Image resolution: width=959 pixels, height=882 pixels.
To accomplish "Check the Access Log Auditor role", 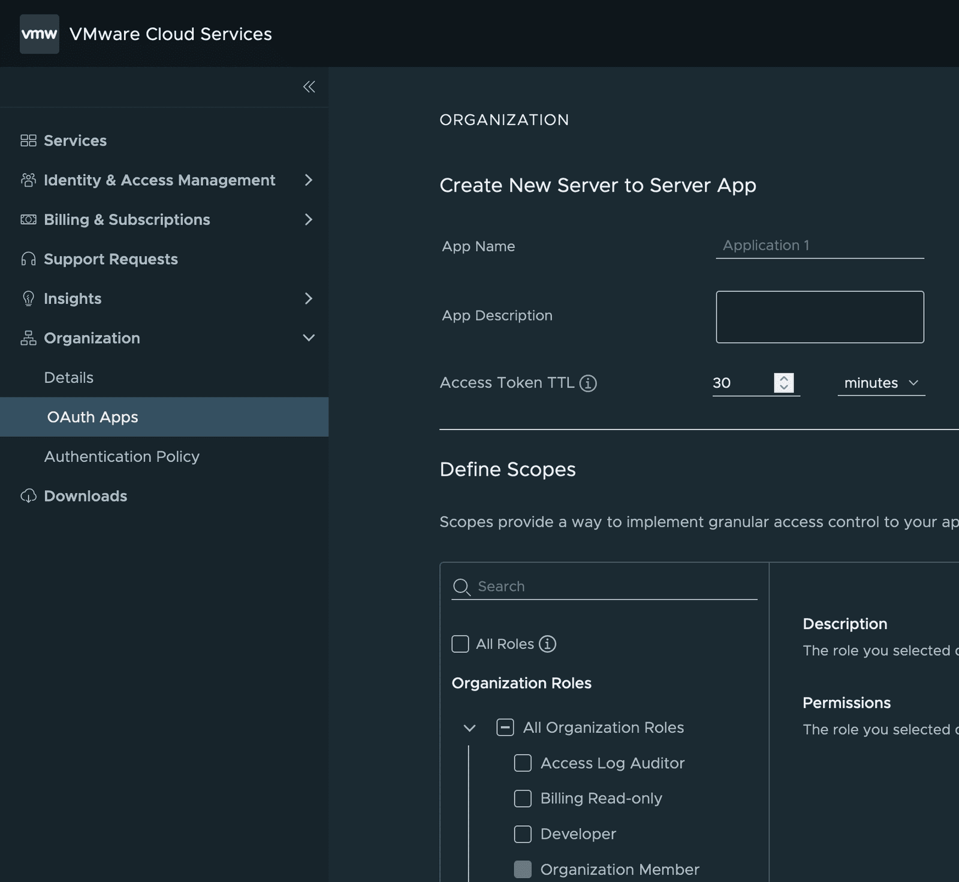I will pos(523,763).
